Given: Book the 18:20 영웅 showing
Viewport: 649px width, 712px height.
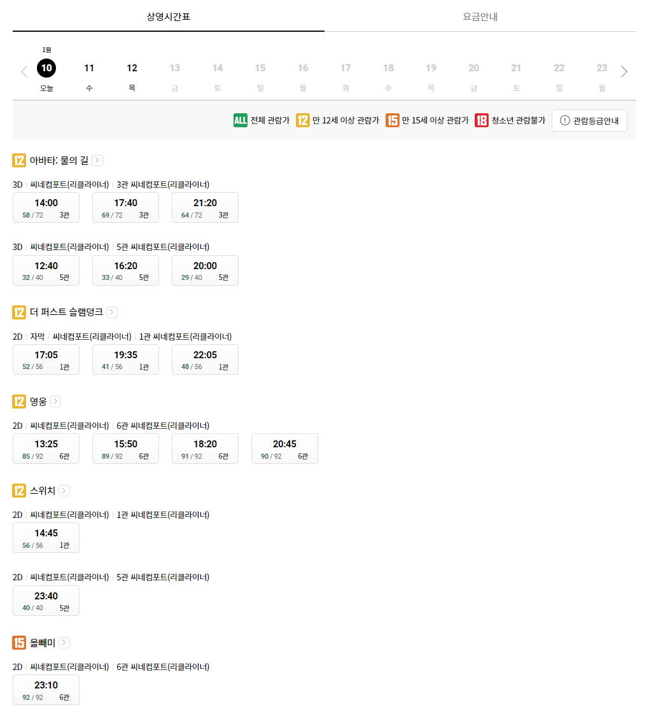Looking at the screenshot, I should (x=205, y=449).
